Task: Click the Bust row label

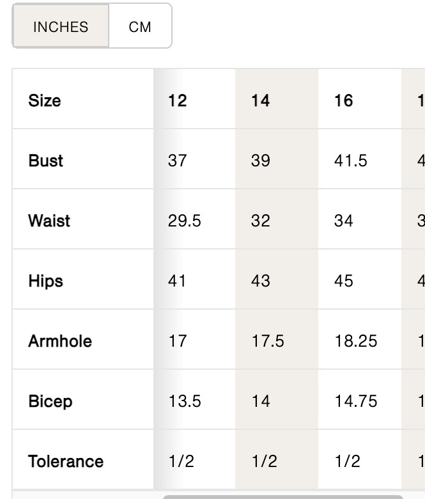Action: click(x=46, y=161)
